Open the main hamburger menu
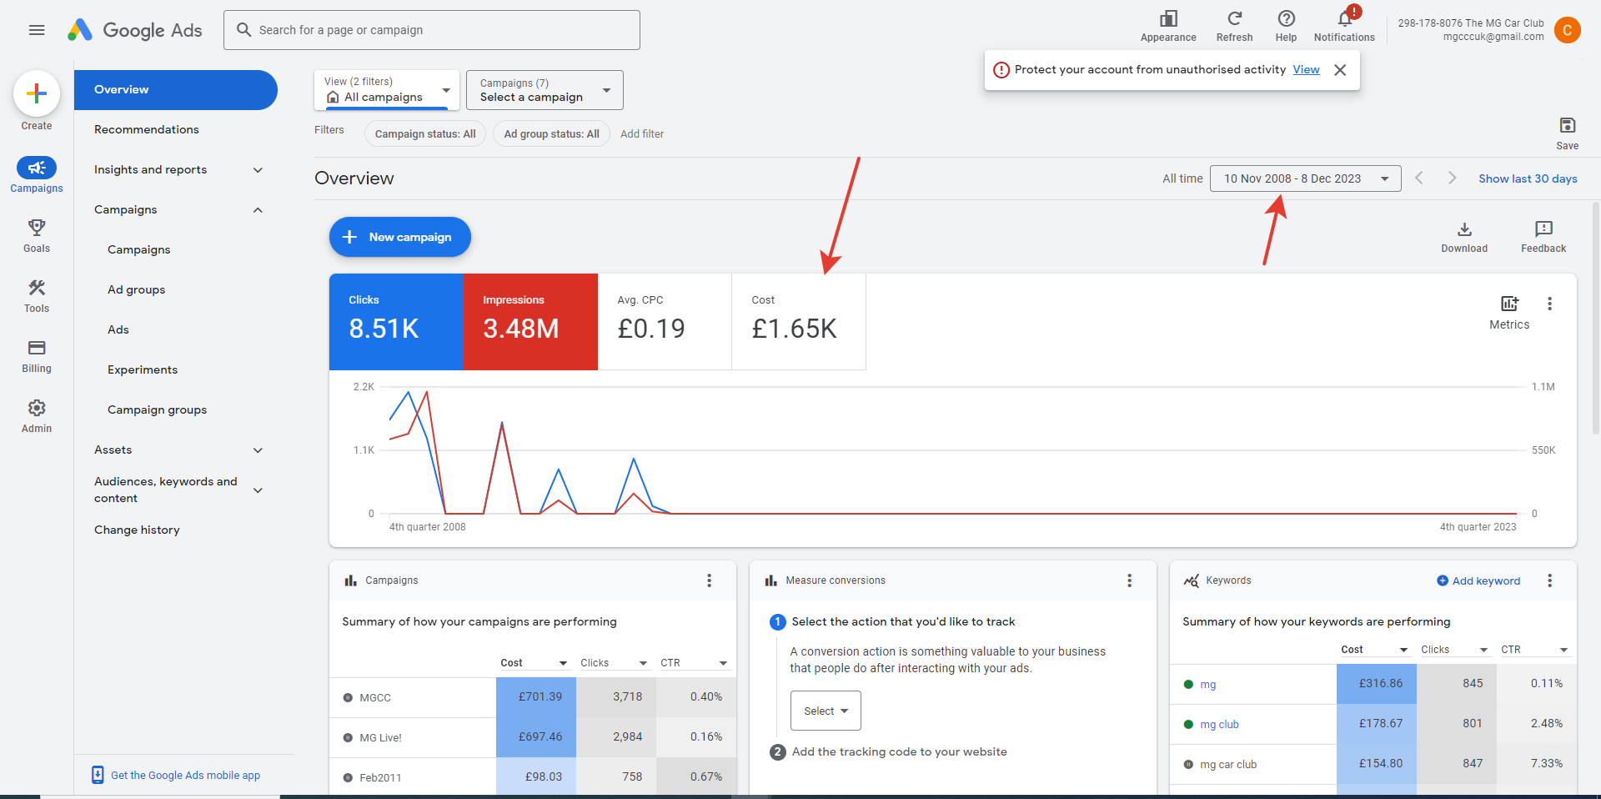This screenshot has width=1601, height=799. 37,30
